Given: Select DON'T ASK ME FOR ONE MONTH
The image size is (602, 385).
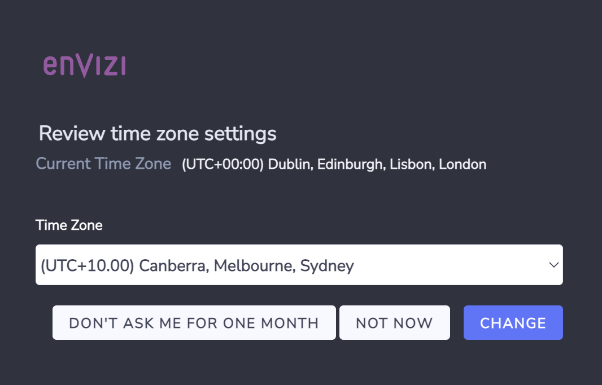Looking at the screenshot, I should (x=194, y=323).
